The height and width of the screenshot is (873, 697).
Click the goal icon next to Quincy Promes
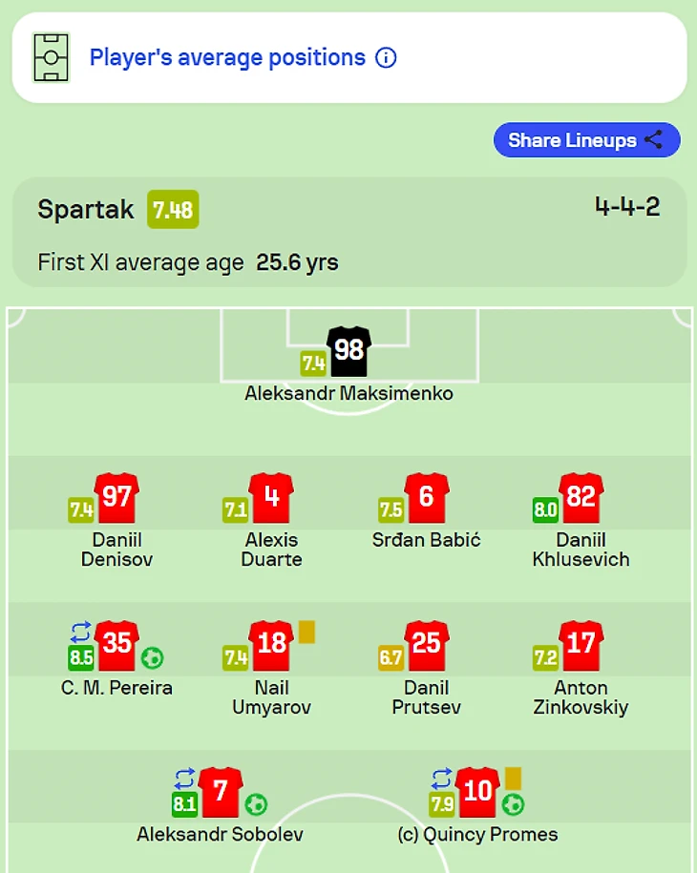(x=513, y=804)
